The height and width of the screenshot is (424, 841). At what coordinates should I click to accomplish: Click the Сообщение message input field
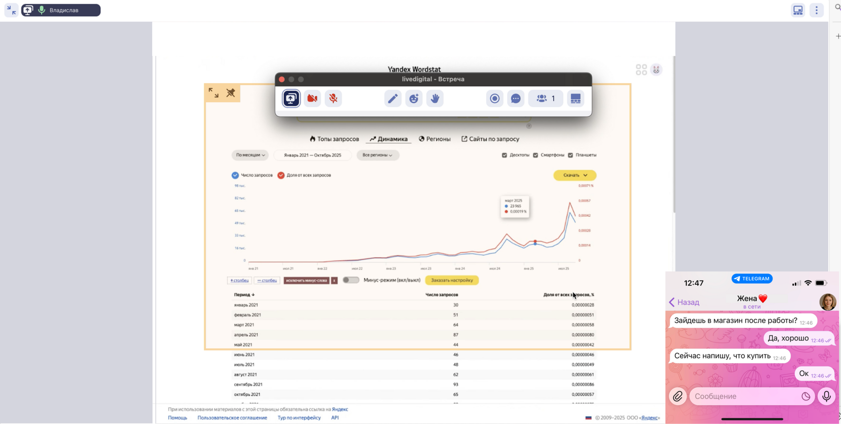[751, 396]
